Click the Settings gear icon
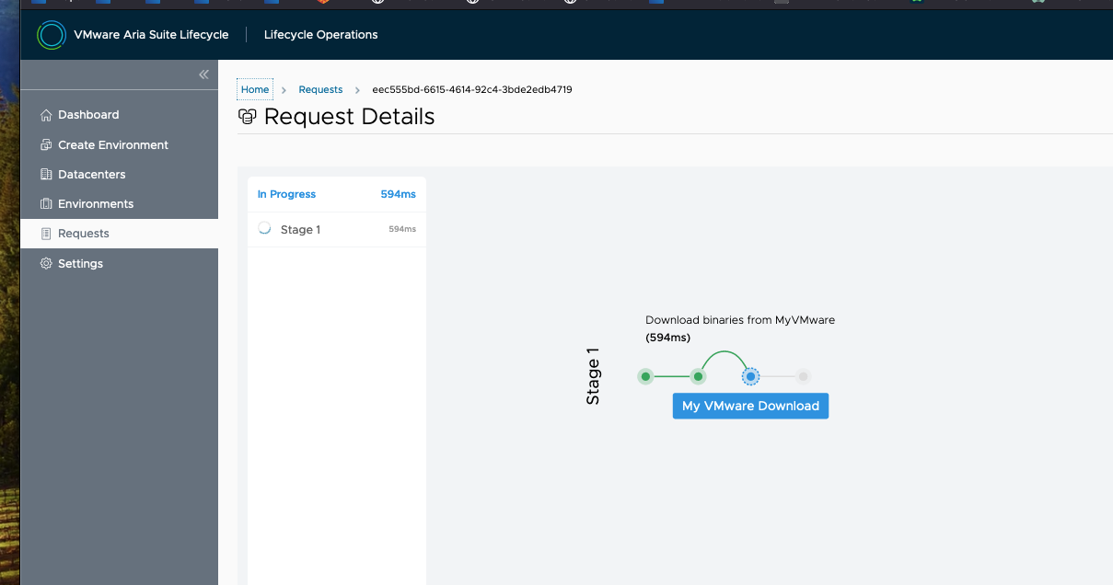 click(x=46, y=263)
